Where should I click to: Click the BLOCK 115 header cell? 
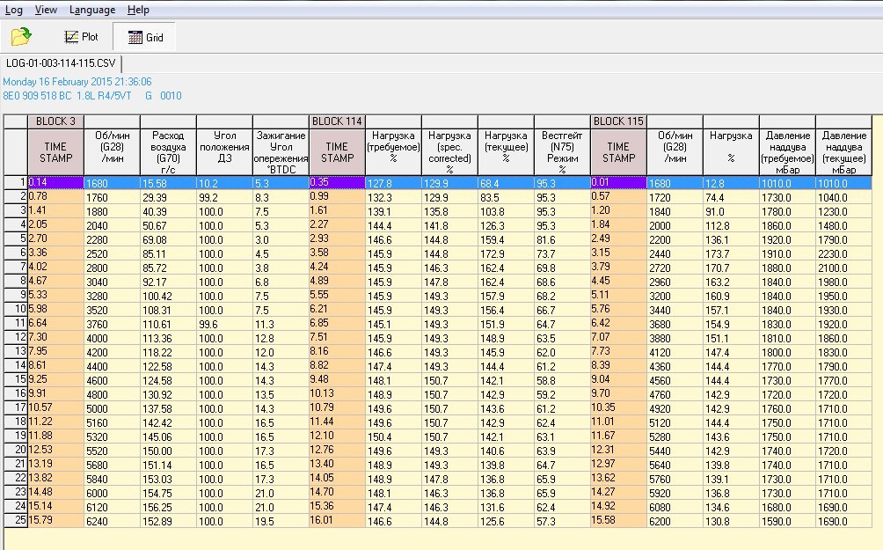point(618,121)
